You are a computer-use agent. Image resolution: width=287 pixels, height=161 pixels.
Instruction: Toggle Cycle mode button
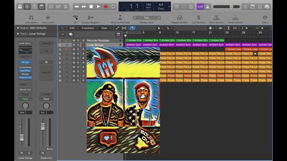[x=113, y=7]
